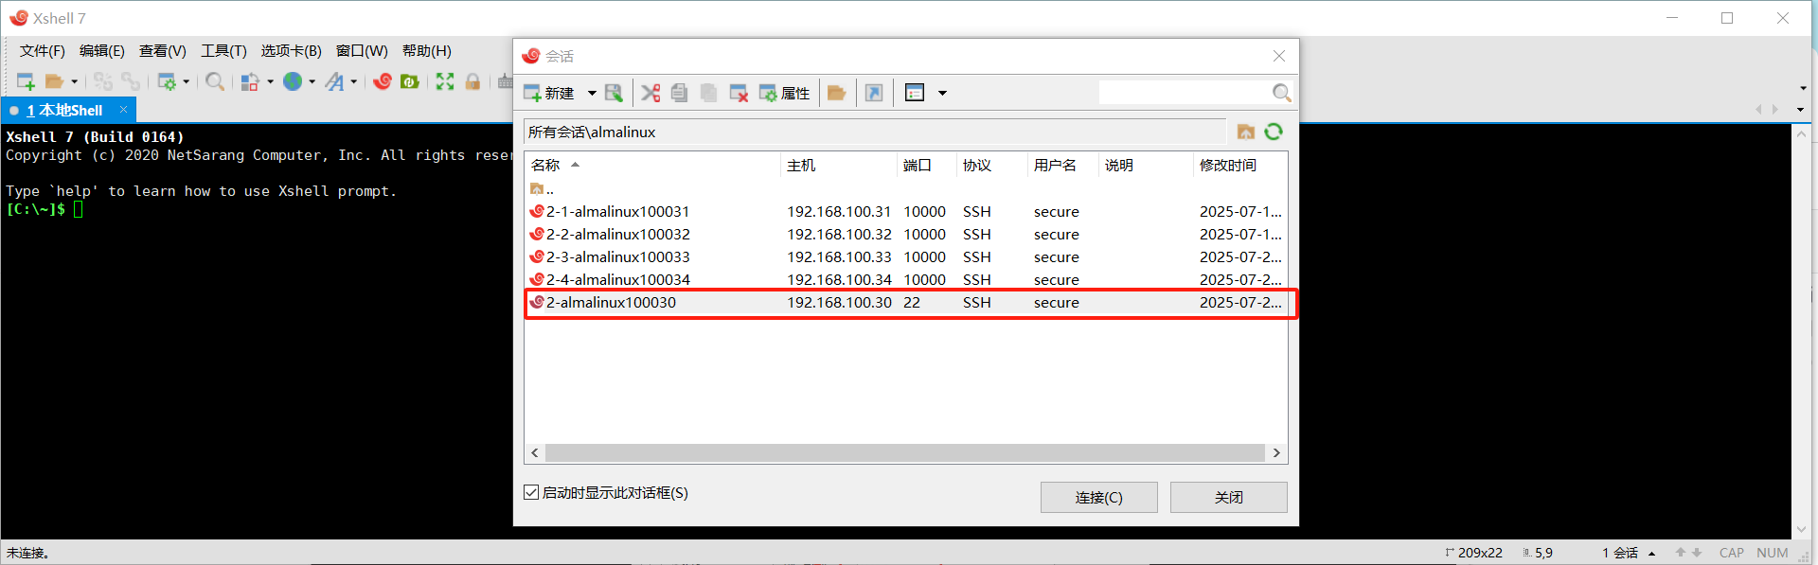This screenshot has width=1818, height=565.
Task: Sort by the 端口 column header
Action: (926, 166)
